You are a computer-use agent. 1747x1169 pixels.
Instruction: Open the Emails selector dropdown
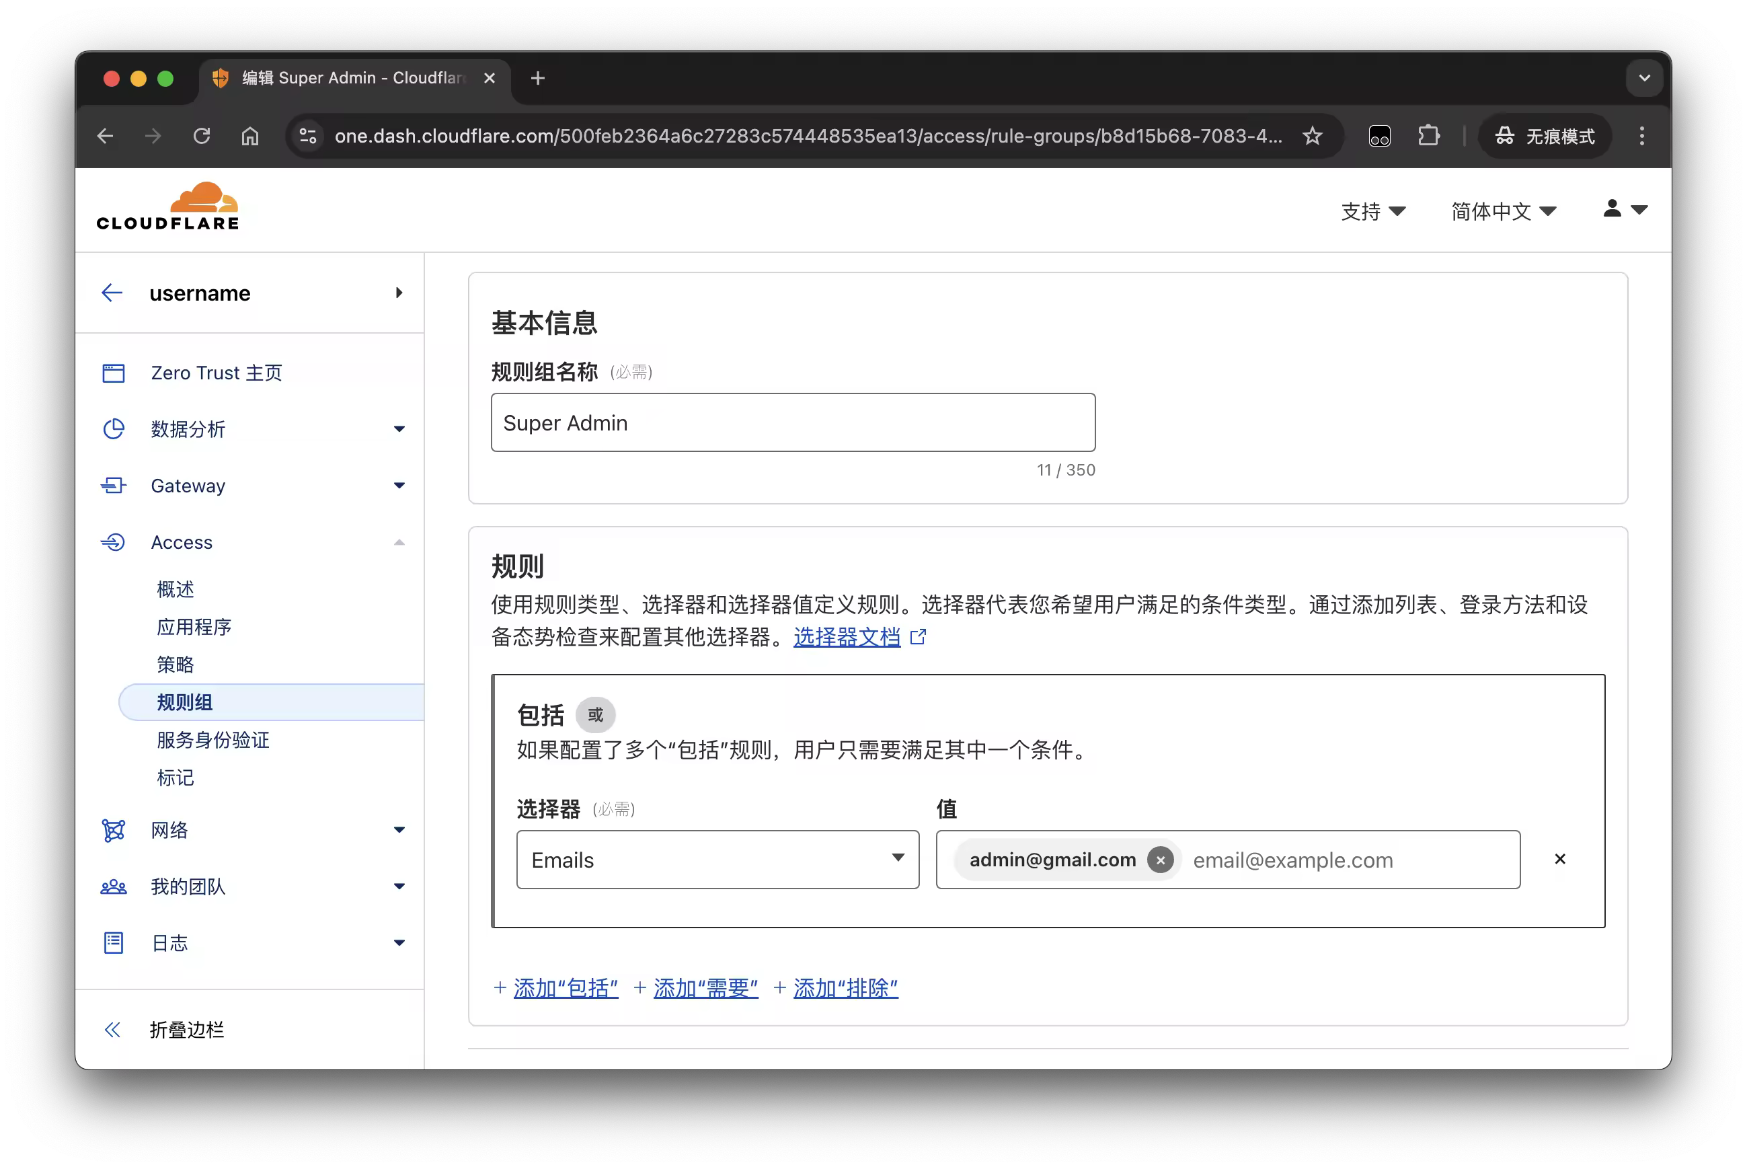(x=717, y=860)
